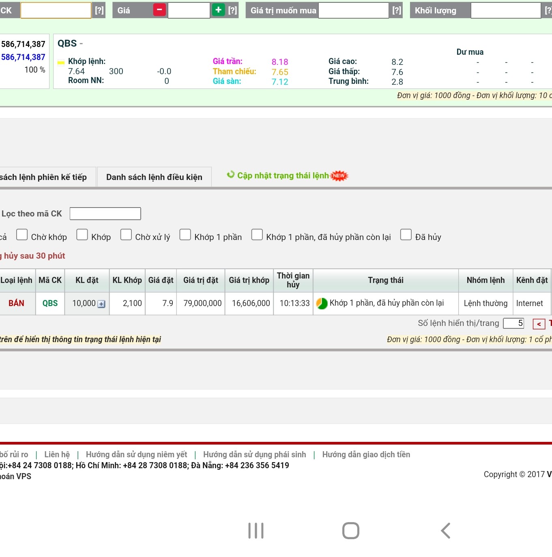This screenshot has height=557, width=552.
Task: Click the green plus price increase button
Action: click(x=218, y=10)
